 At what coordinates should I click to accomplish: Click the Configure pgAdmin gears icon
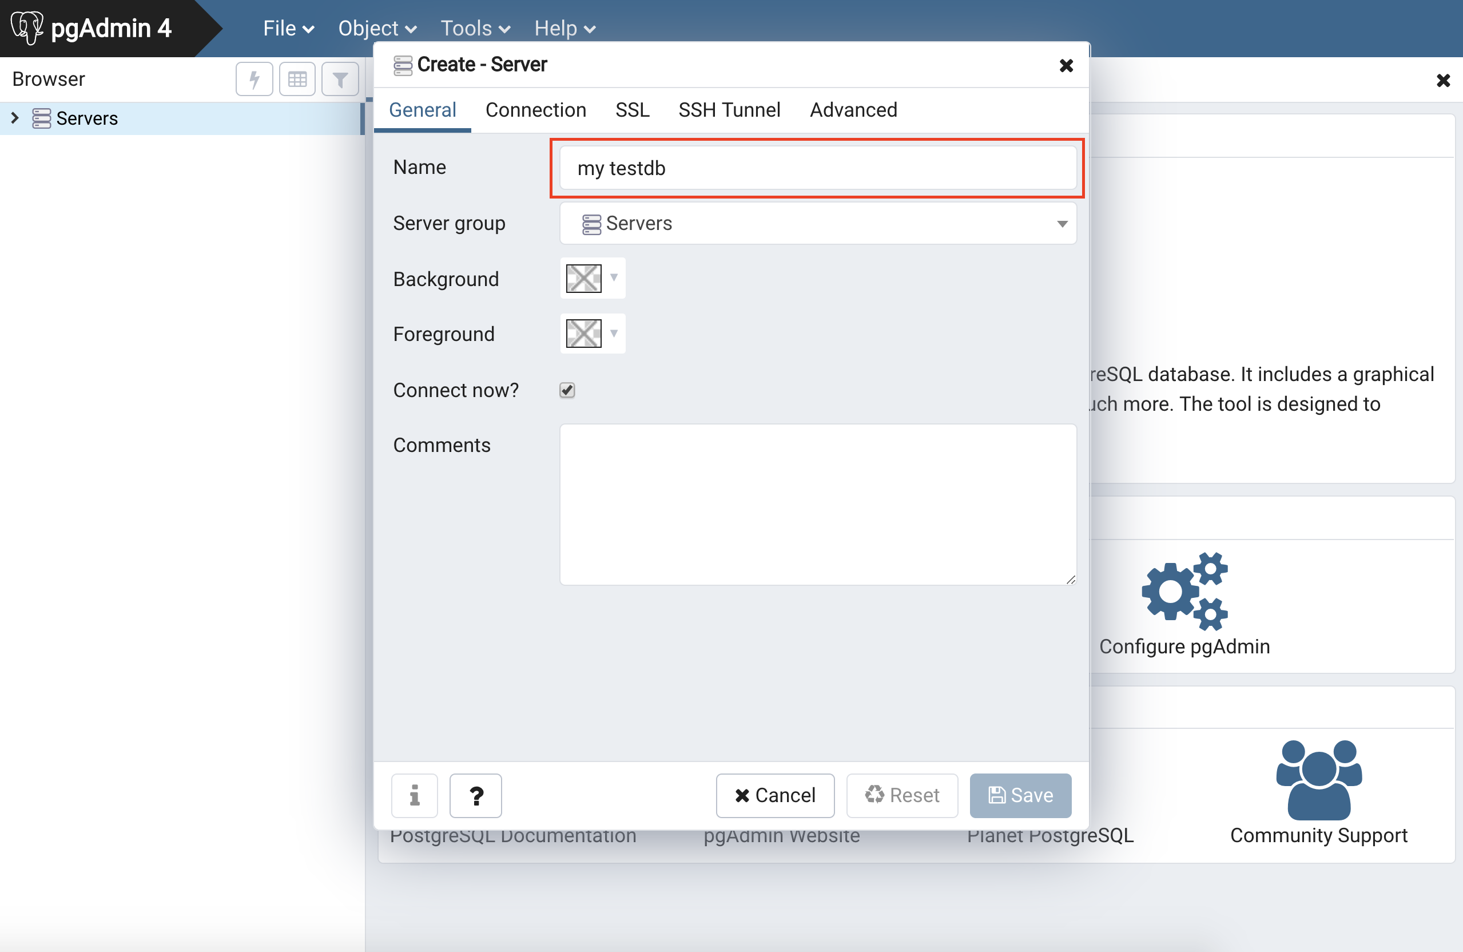click(x=1184, y=591)
